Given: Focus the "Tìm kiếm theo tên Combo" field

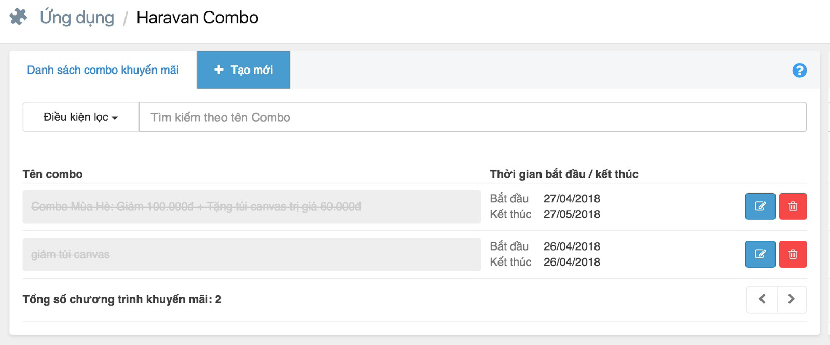Looking at the screenshot, I should tap(472, 117).
